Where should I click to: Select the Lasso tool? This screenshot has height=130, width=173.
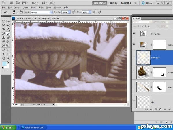[x=4, y=25]
